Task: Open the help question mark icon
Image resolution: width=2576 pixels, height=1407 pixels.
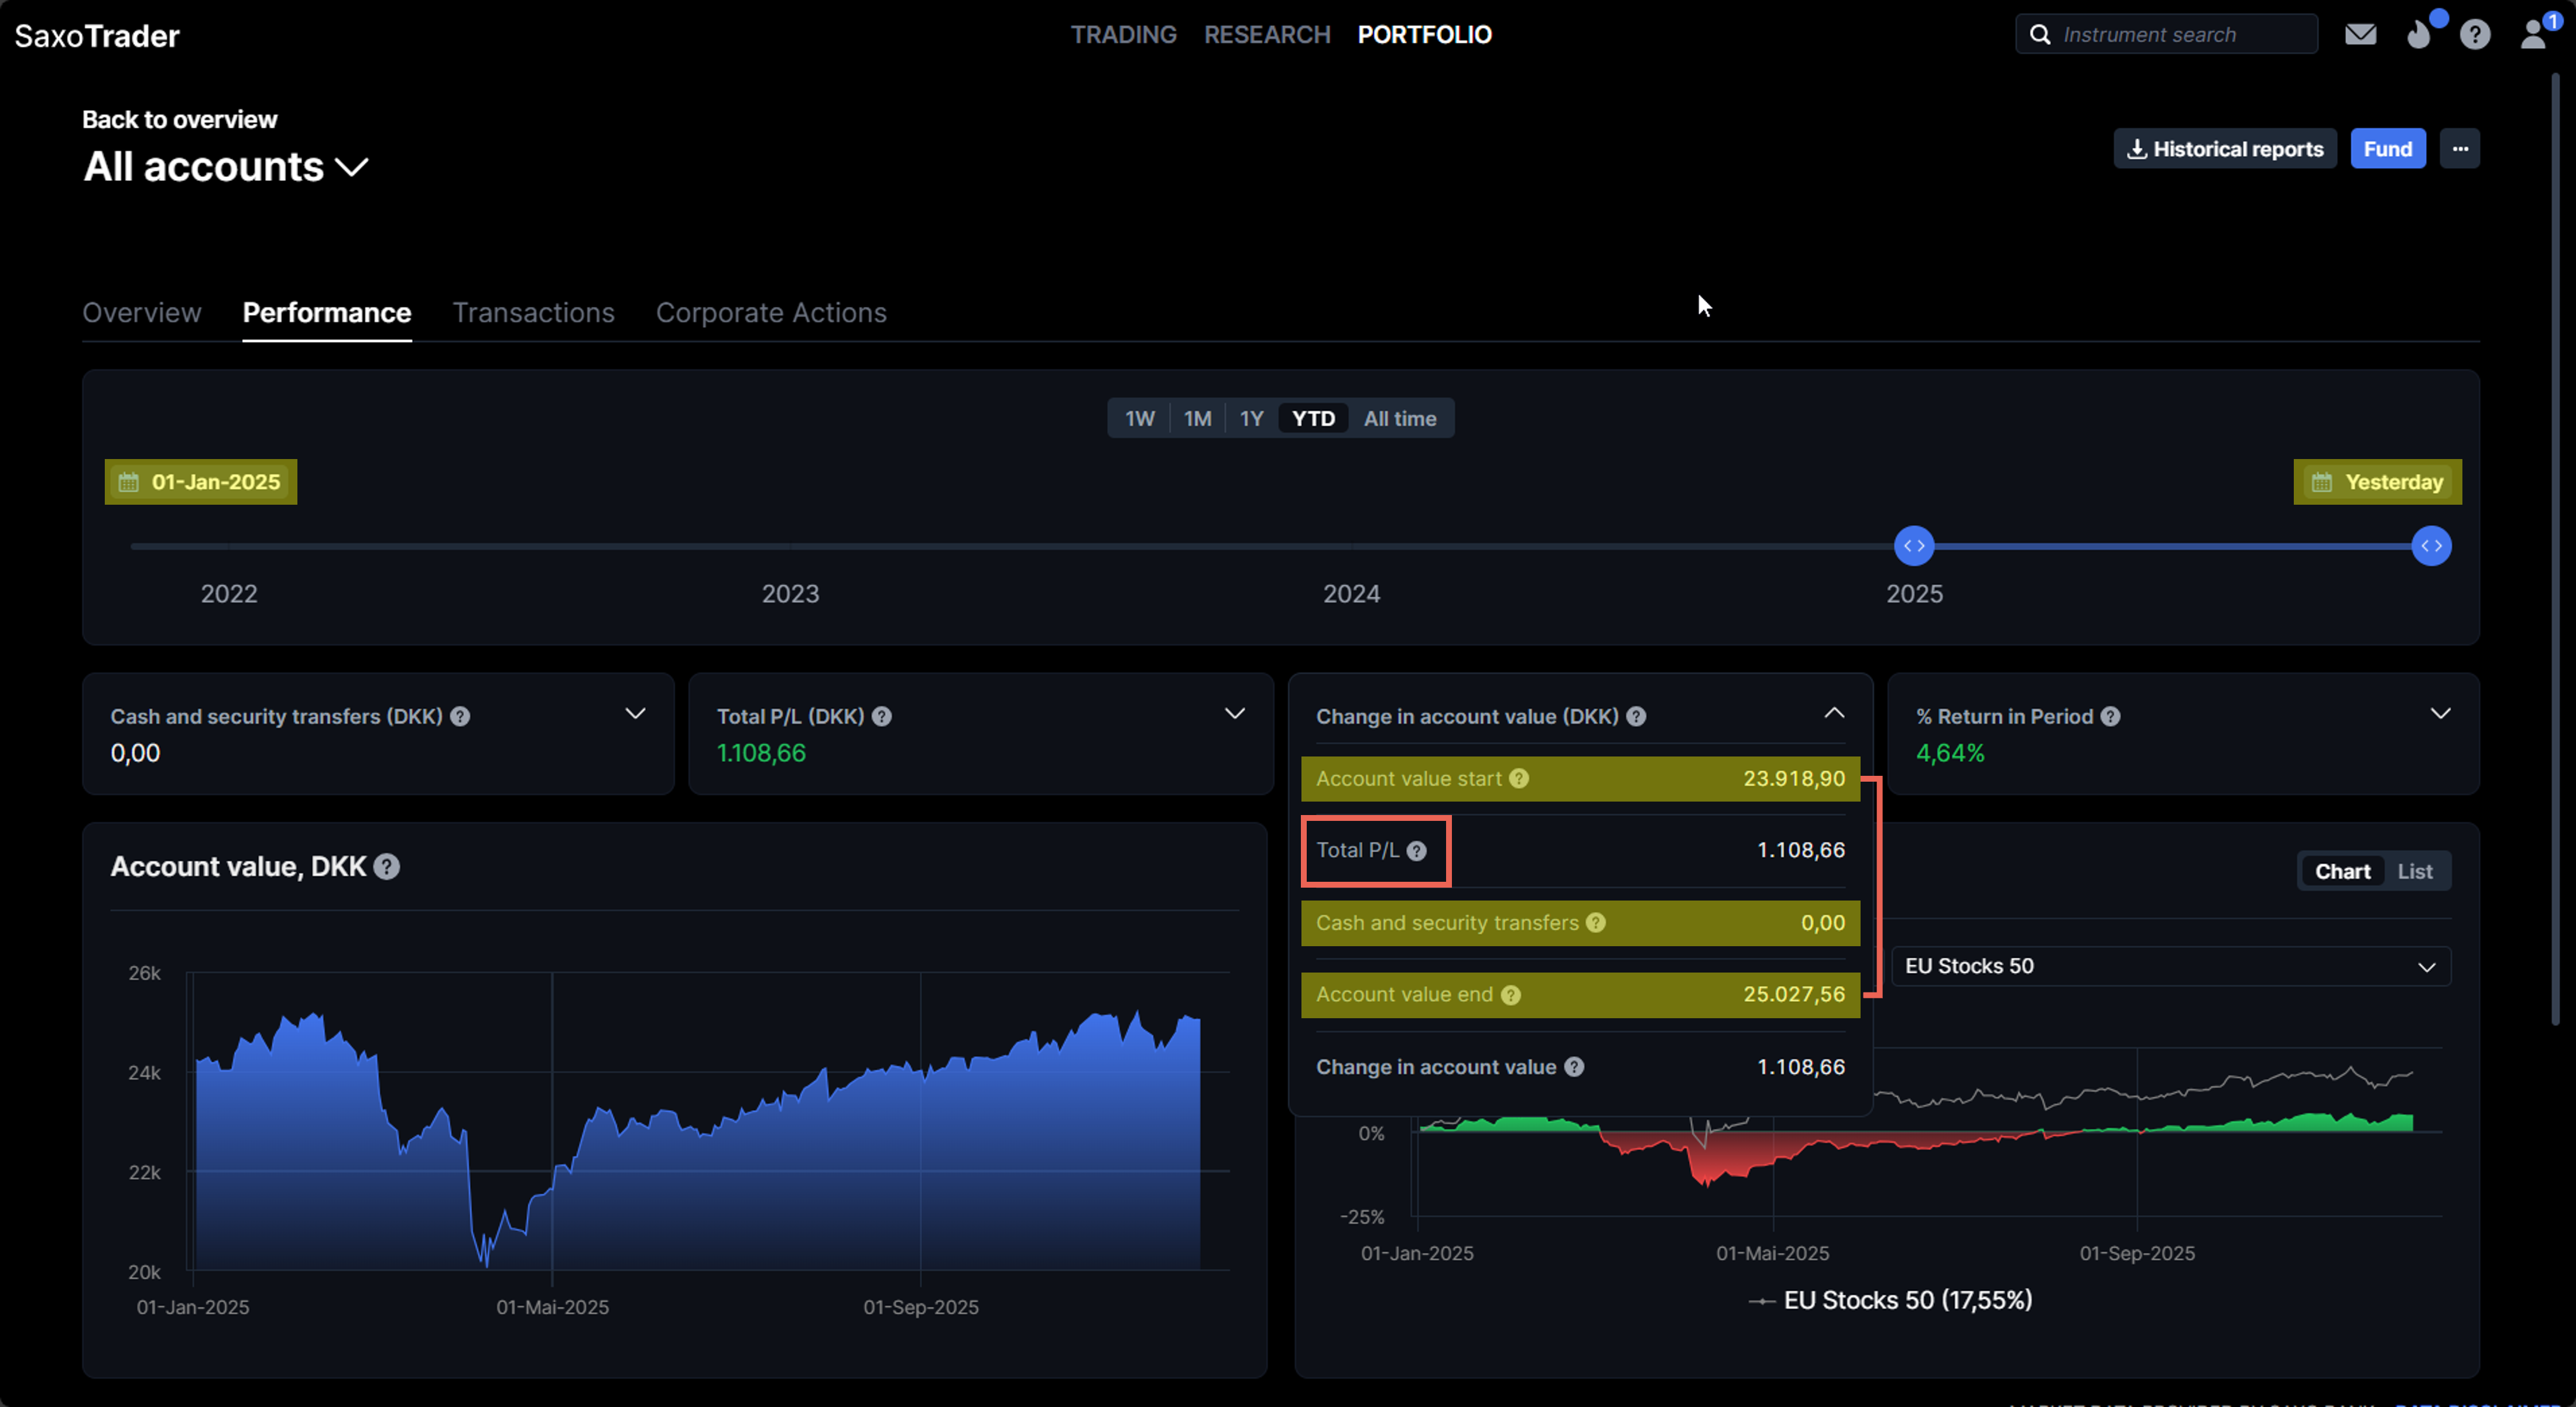Action: (x=2475, y=35)
